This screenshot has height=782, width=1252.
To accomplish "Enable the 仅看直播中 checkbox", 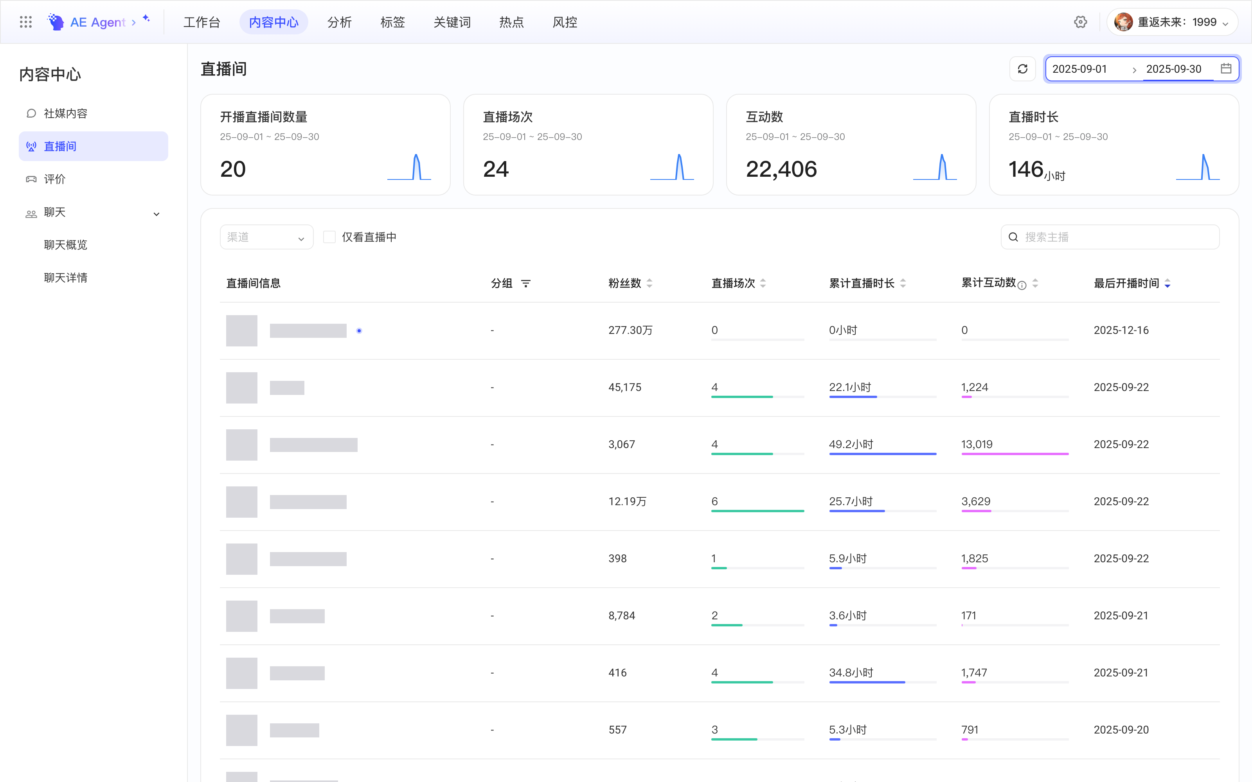I will point(329,237).
